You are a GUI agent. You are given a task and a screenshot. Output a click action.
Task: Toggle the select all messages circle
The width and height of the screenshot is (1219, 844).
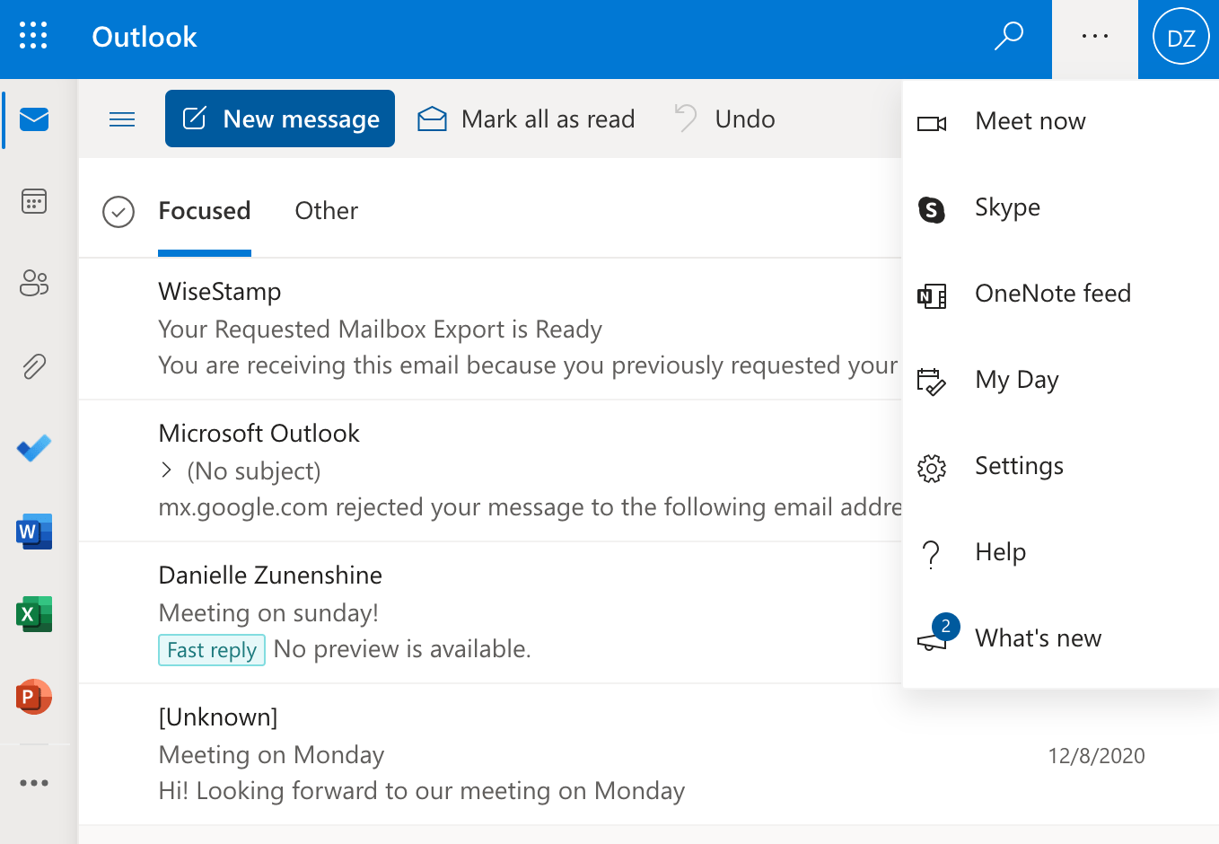pyautogui.click(x=118, y=212)
